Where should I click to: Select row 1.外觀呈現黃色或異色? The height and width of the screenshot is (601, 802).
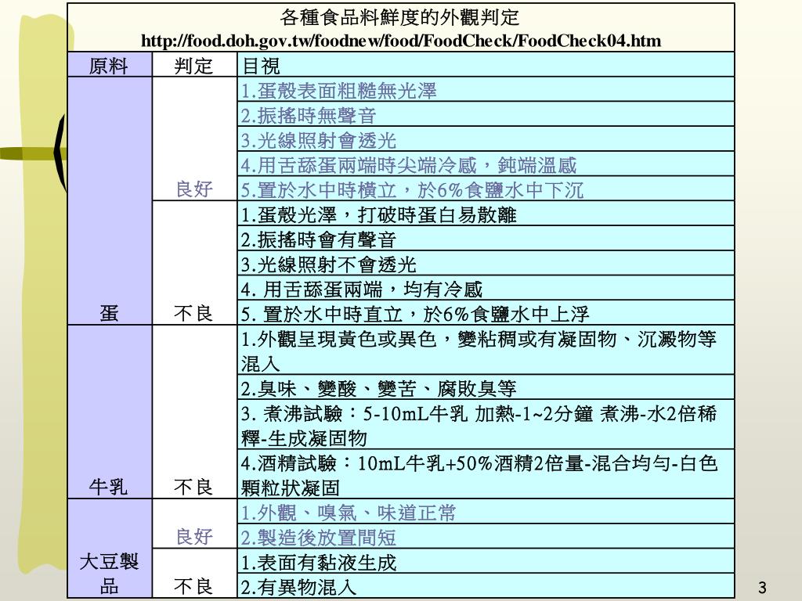[486, 350]
